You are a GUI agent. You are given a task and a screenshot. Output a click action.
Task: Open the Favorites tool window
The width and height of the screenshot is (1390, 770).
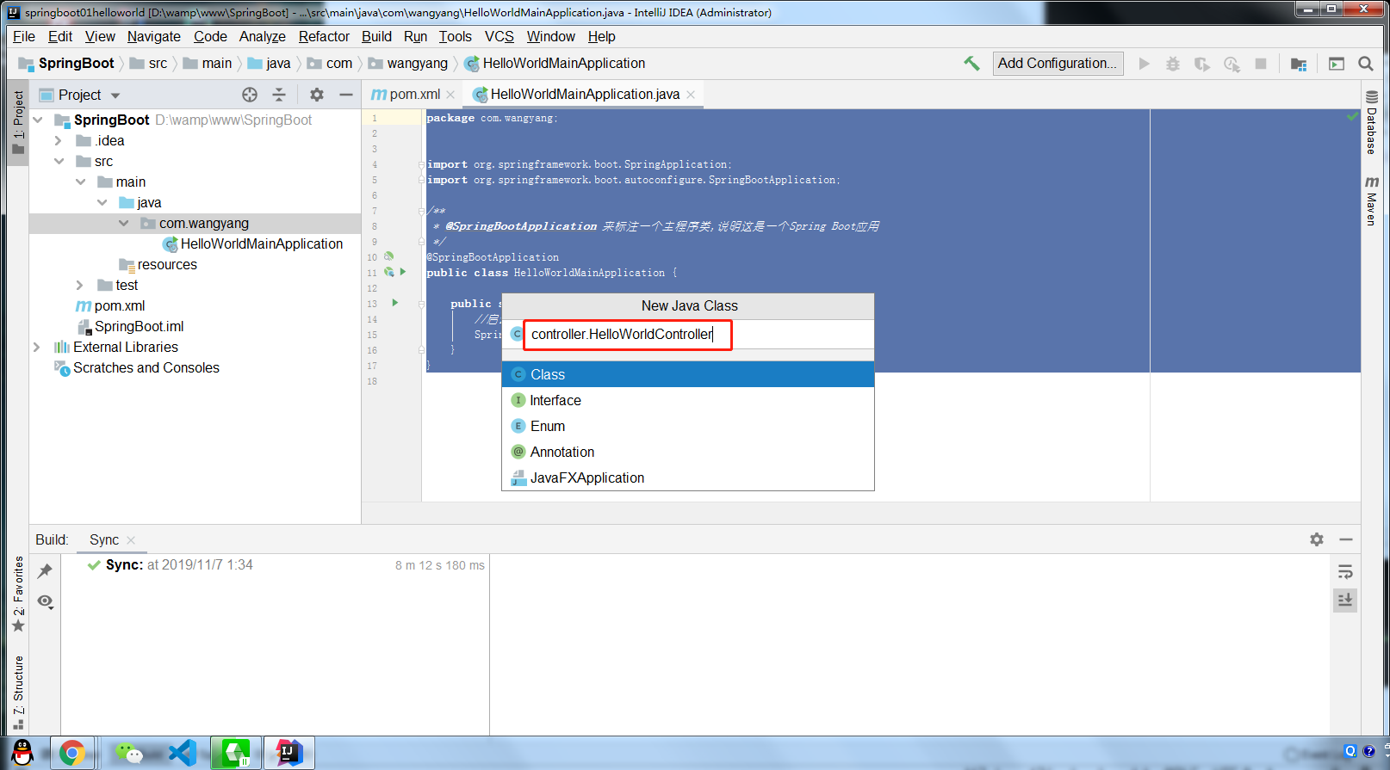(x=18, y=594)
